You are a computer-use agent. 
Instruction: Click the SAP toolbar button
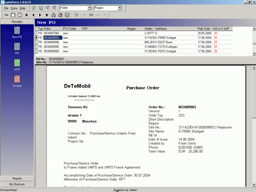pos(85,15)
